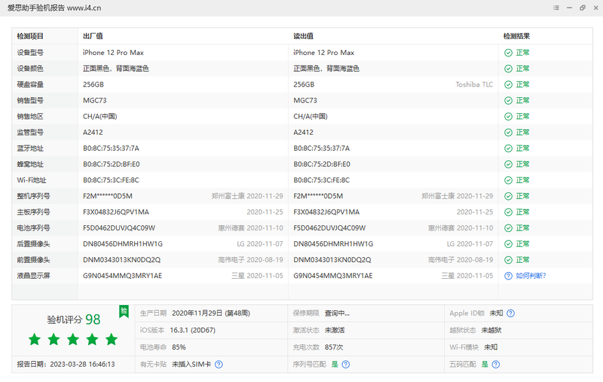Click the 检测项目 column header
The image size is (603, 382).
click(30, 36)
